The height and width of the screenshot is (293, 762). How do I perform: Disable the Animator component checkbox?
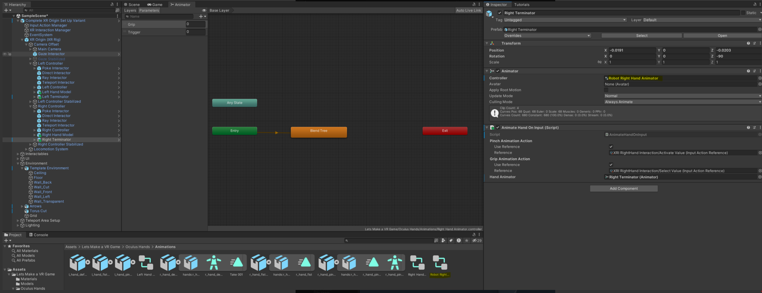(498, 71)
